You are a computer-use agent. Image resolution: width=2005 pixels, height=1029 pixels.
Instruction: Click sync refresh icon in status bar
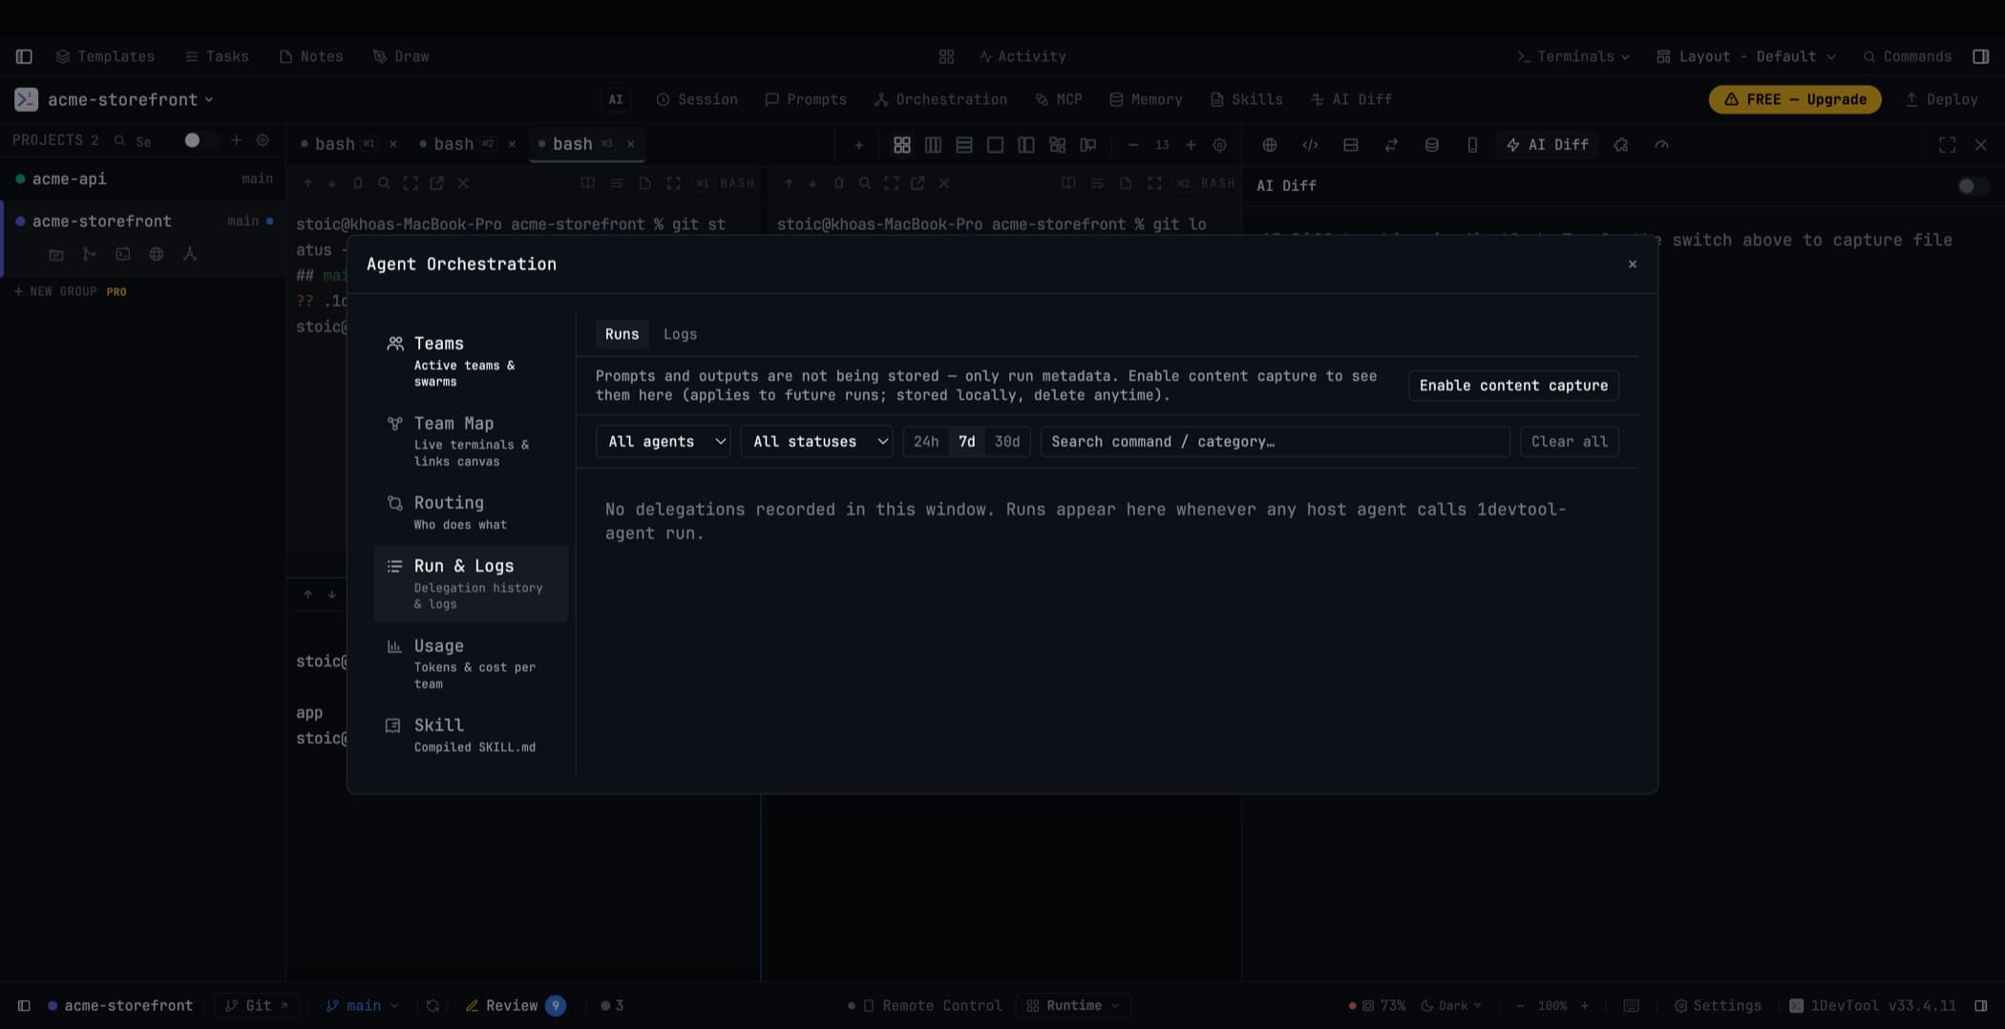point(433,1005)
